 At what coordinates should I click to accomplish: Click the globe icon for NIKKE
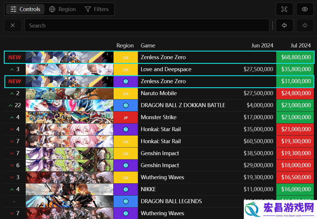[x=126, y=189]
